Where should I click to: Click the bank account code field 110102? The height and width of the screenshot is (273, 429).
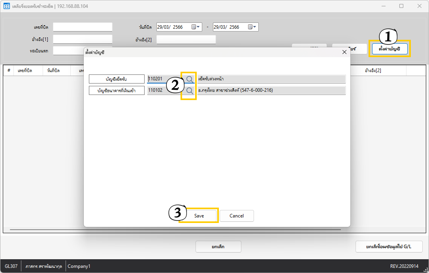(x=164, y=91)
